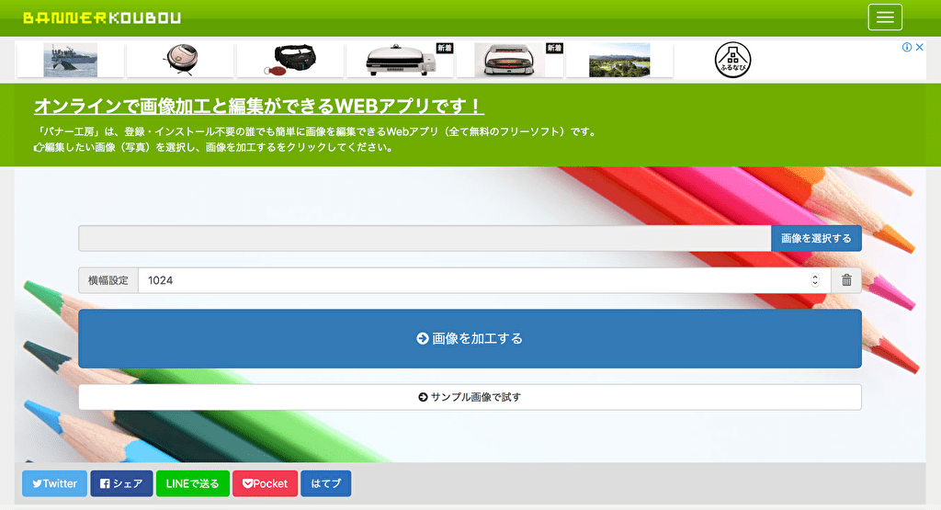Click サンプル画像で試す button

click(470, 397)
